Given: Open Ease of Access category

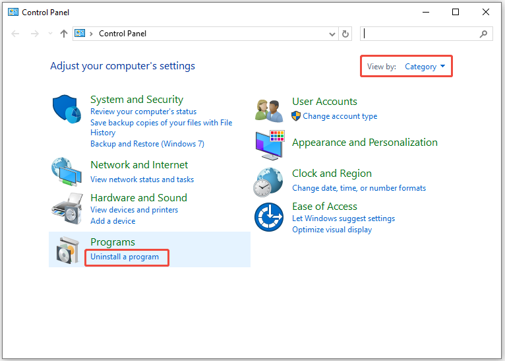Looking at the screenshot, I should click(324, 207).
